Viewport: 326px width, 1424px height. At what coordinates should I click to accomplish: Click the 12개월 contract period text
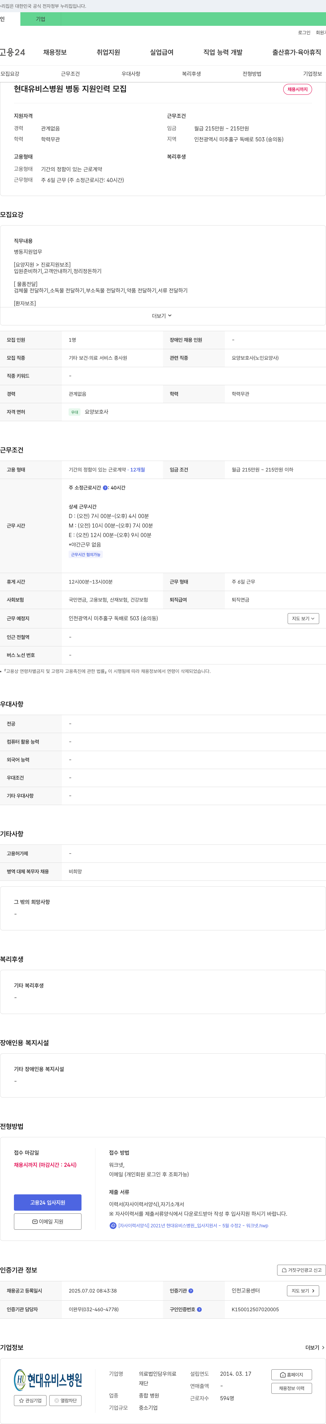point(138,470)
